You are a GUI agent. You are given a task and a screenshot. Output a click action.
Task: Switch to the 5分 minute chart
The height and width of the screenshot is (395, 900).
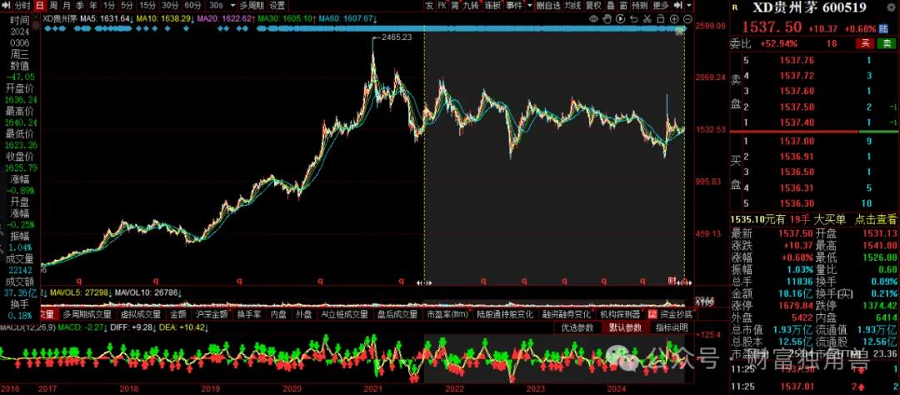coord(127,6)
